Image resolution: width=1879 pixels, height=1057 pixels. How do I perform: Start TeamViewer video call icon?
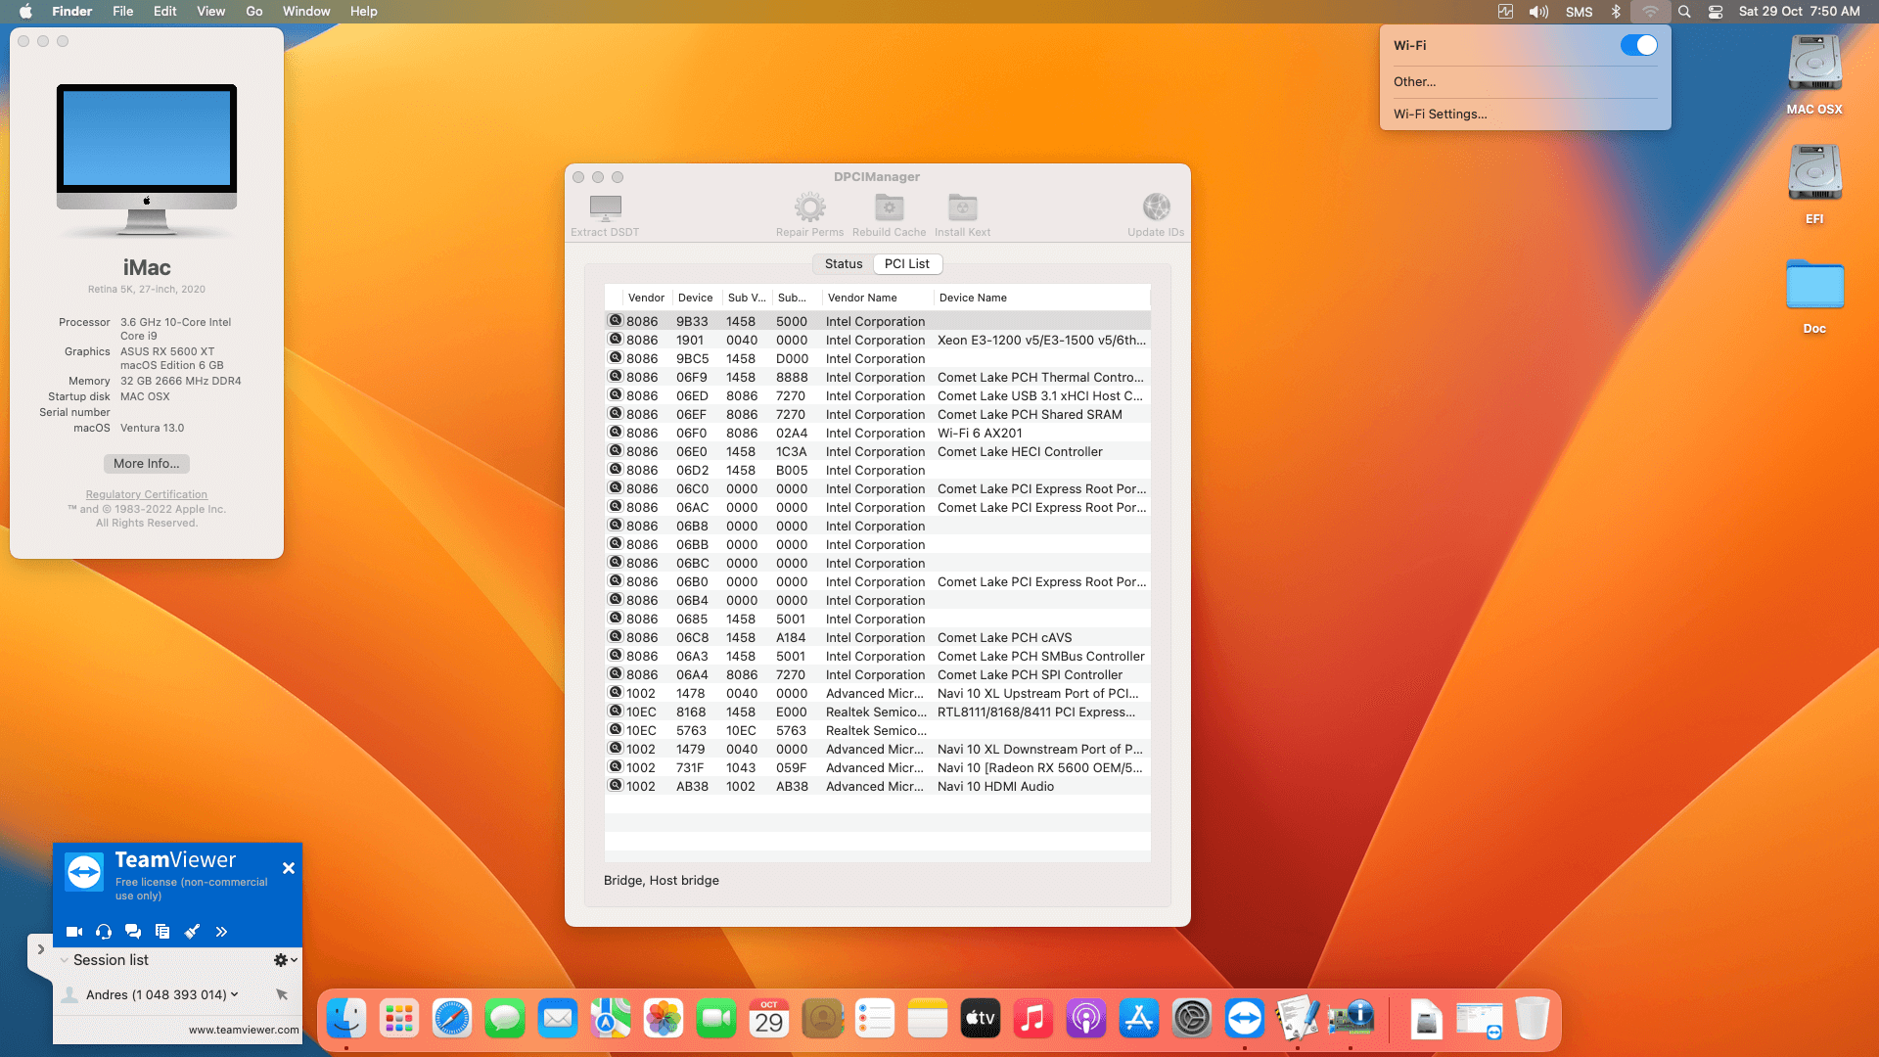[x=74, y=932]
